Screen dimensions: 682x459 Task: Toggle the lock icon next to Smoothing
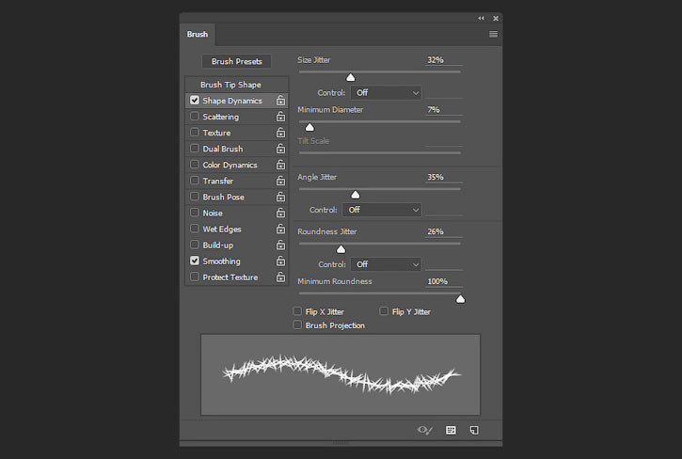(280, 261)
